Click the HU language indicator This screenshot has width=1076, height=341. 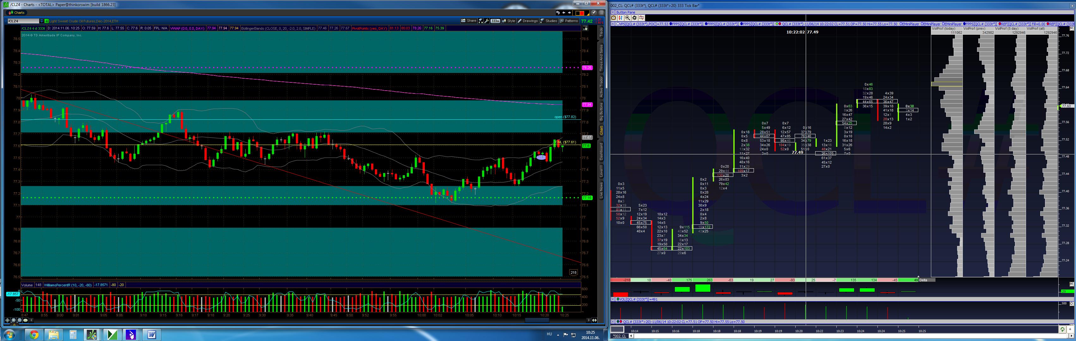(549, 334)
